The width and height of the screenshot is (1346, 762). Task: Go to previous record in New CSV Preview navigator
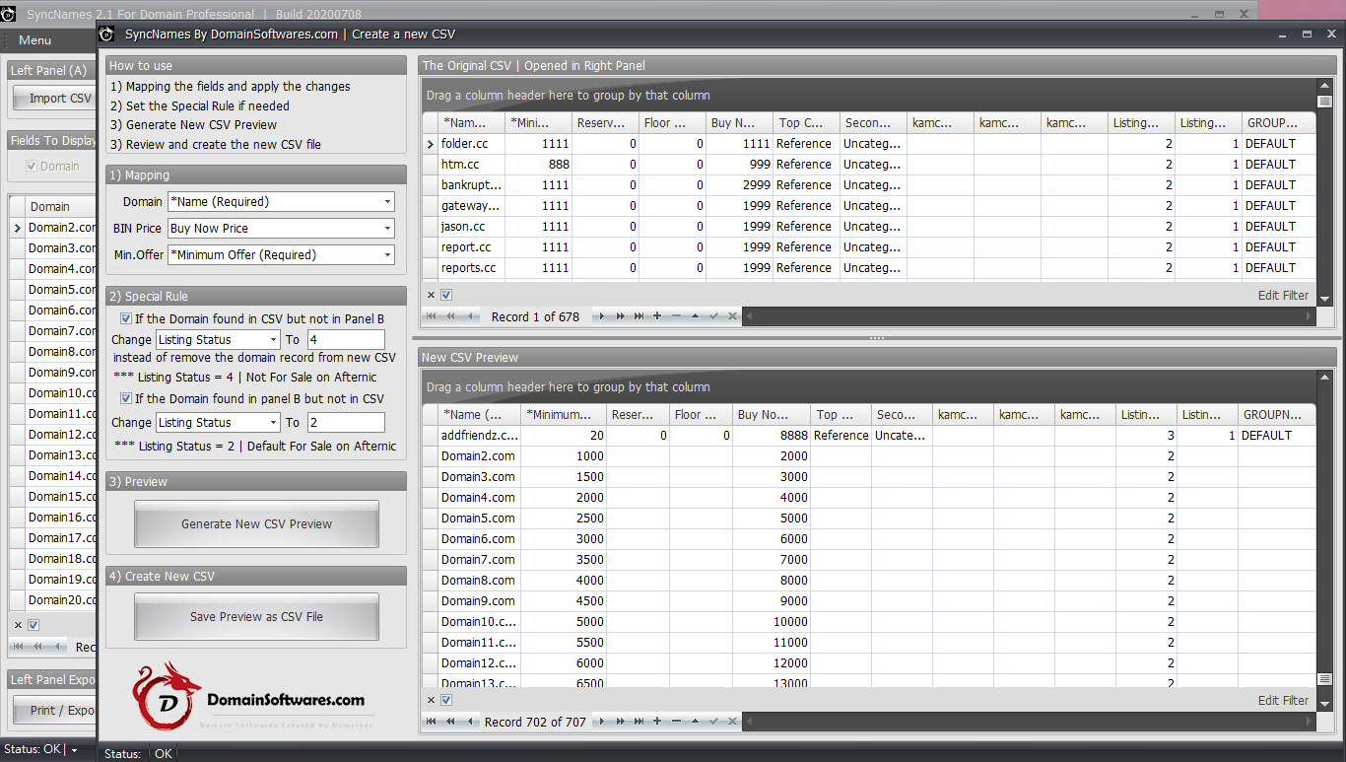(469, 722)
